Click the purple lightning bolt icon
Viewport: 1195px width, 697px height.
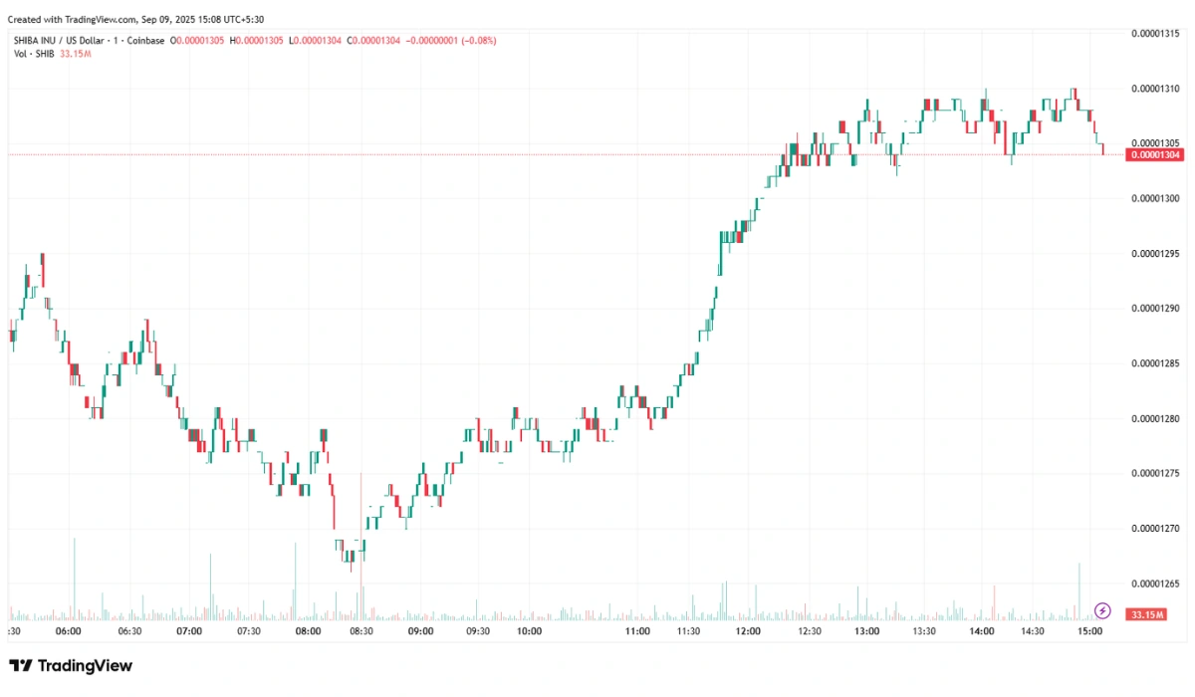point(1102,609)
